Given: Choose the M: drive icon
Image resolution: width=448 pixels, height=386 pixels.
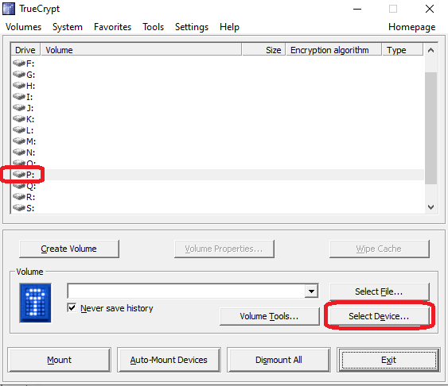Looking at the screenshot, I should (19, 141).
